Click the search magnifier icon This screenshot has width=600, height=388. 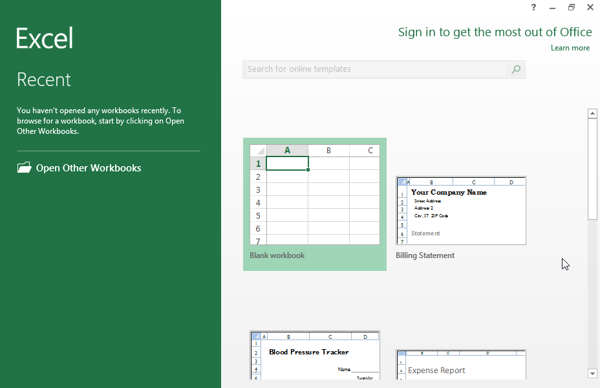[x=516, y=69]
